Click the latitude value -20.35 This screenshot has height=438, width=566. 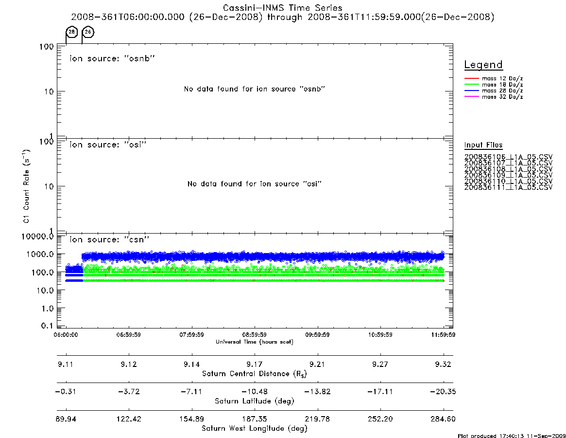click(x=443, y=392)
